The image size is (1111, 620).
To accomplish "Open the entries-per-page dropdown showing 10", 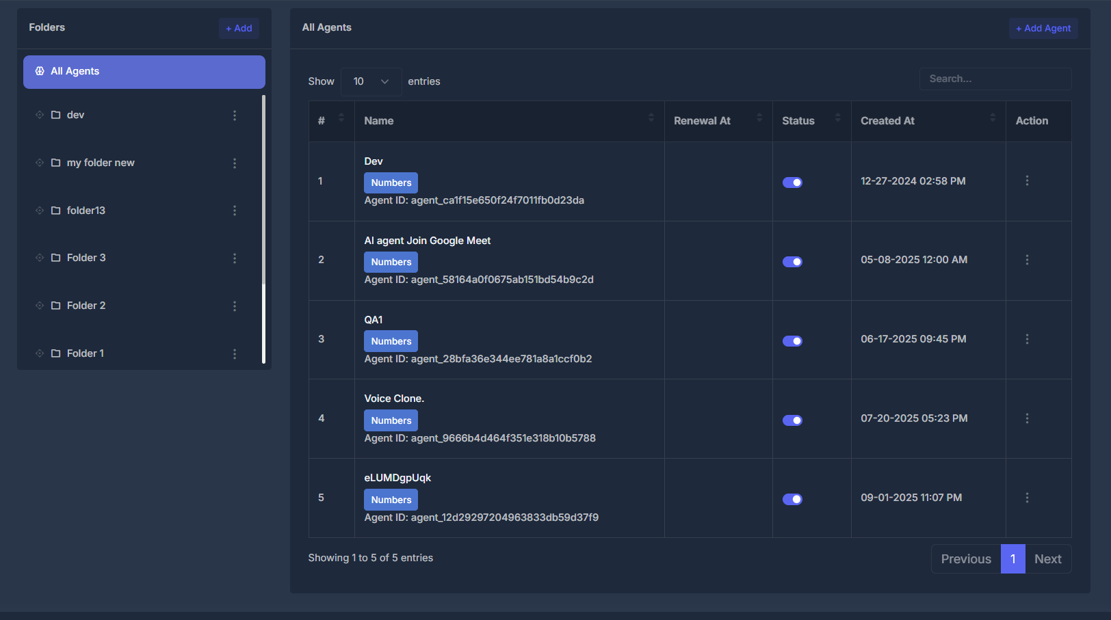I will [371, 81].
